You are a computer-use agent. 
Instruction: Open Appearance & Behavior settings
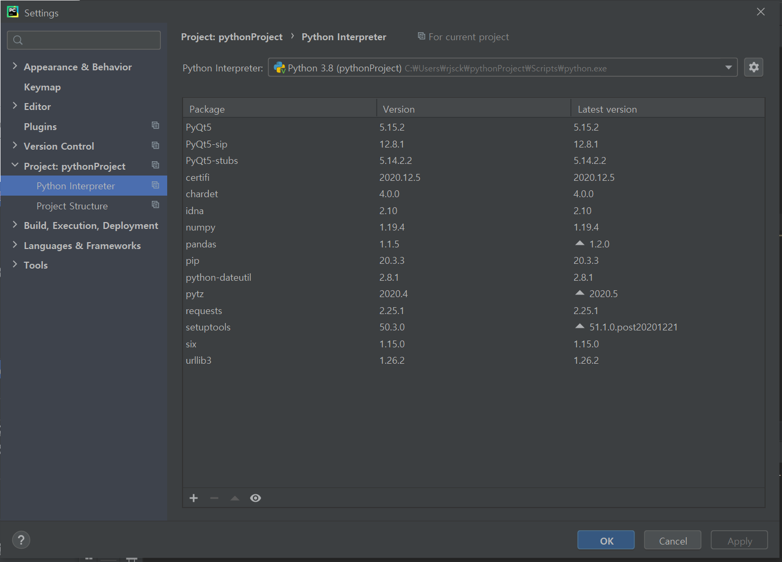pos(78,67)
